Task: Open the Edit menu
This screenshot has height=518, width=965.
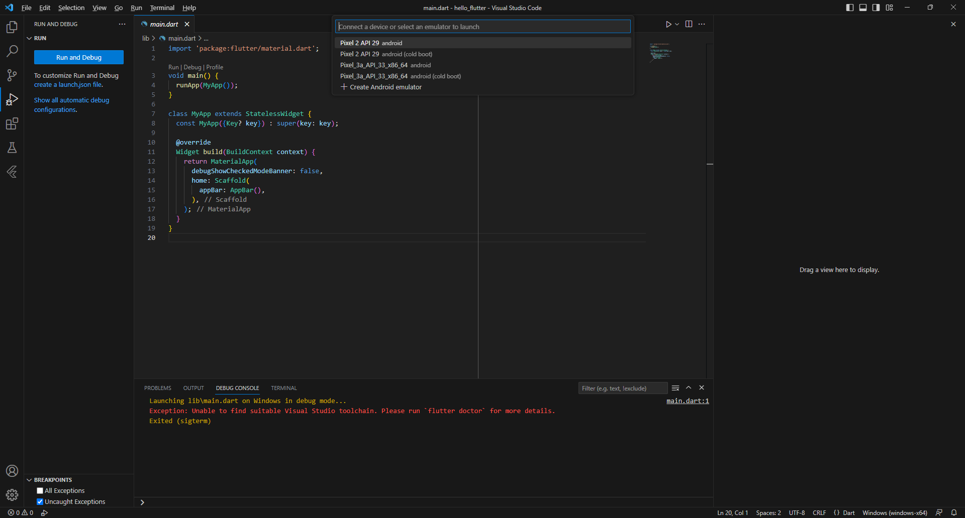Action: click(x=45, y=8)
